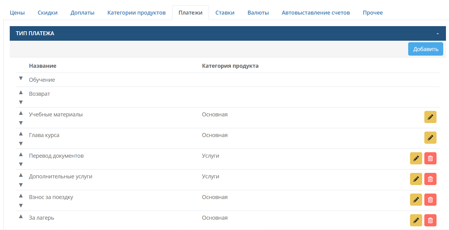Screen dimensions: 449x230
Task: Move Учебные материалы row up
Action: 21,113
